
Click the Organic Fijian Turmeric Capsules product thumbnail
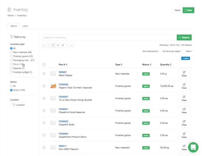pyautogui.click(x=53, y=86)
